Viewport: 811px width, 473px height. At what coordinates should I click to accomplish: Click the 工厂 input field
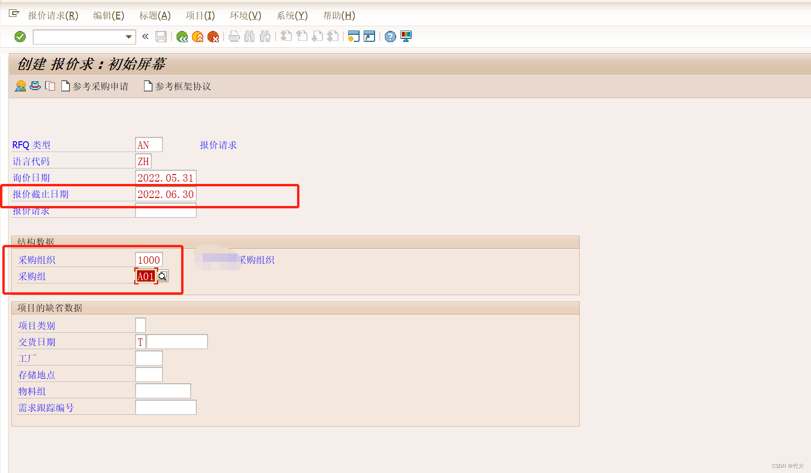click(x=149, y=358)
